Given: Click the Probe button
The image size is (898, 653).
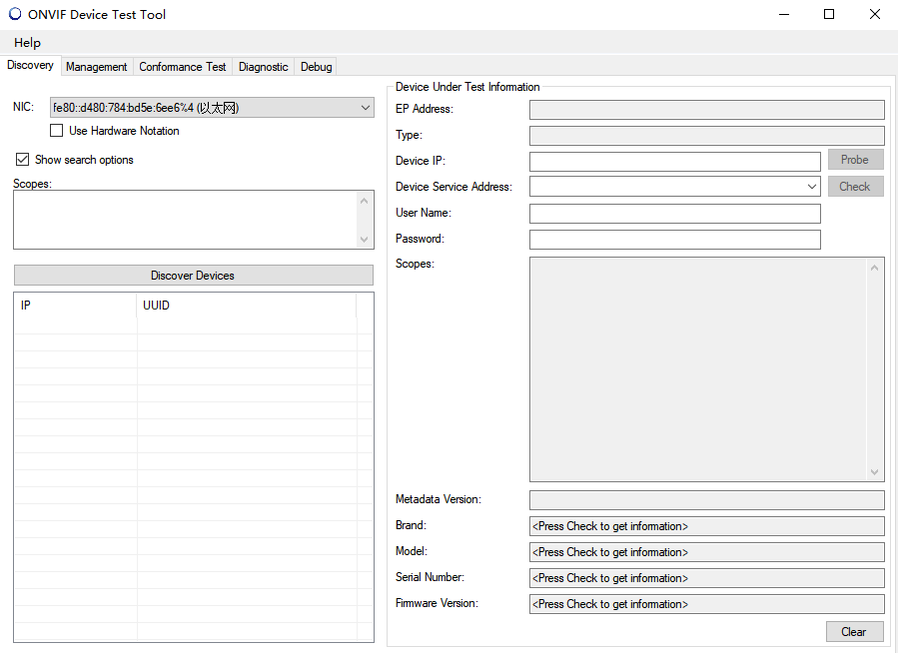Looking at the screenshot, I should pyautogui.click(x=855, y=160).
